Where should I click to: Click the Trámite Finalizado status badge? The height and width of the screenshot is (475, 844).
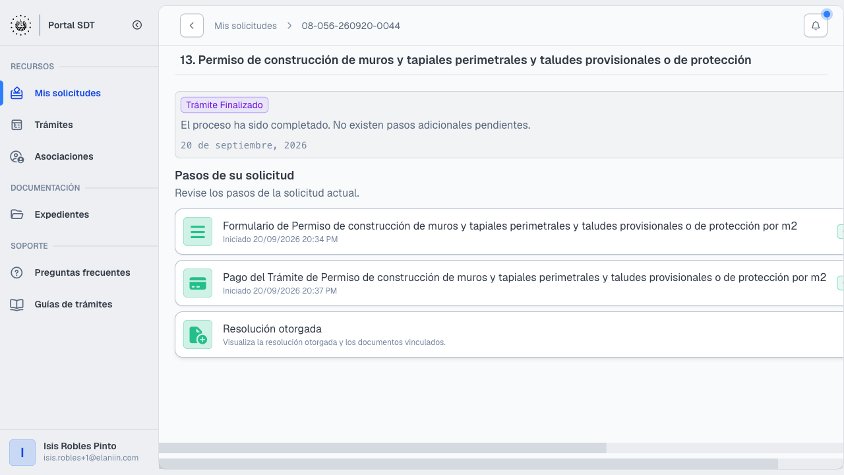(x=224, y=105)
